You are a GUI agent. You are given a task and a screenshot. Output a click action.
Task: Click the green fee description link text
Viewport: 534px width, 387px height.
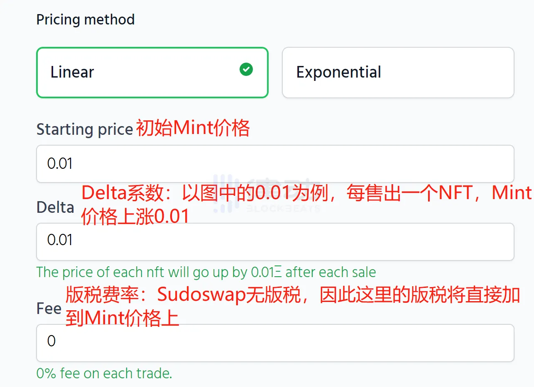point(104,373)
